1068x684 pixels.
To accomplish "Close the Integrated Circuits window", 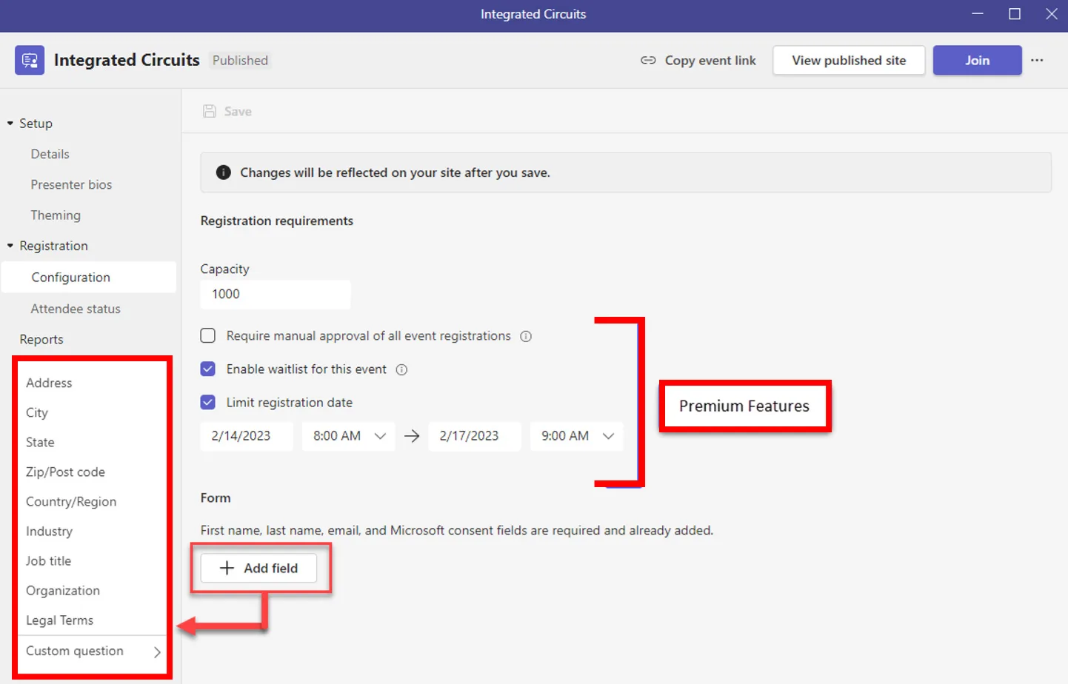I will [1051, 14].
